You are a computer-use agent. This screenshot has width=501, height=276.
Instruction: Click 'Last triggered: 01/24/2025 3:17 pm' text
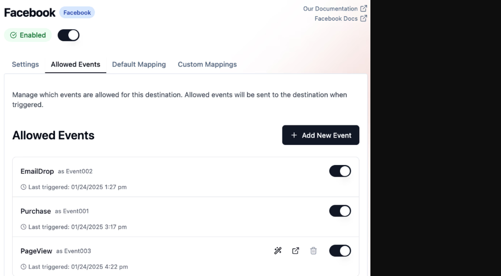[x=77, y=227]
